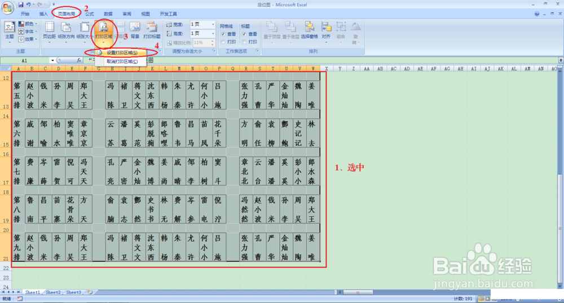This screenshot has height=303, width=564.
Task: Open 调整为合适大小 dialog launcher
Action: tap(214, 51)
